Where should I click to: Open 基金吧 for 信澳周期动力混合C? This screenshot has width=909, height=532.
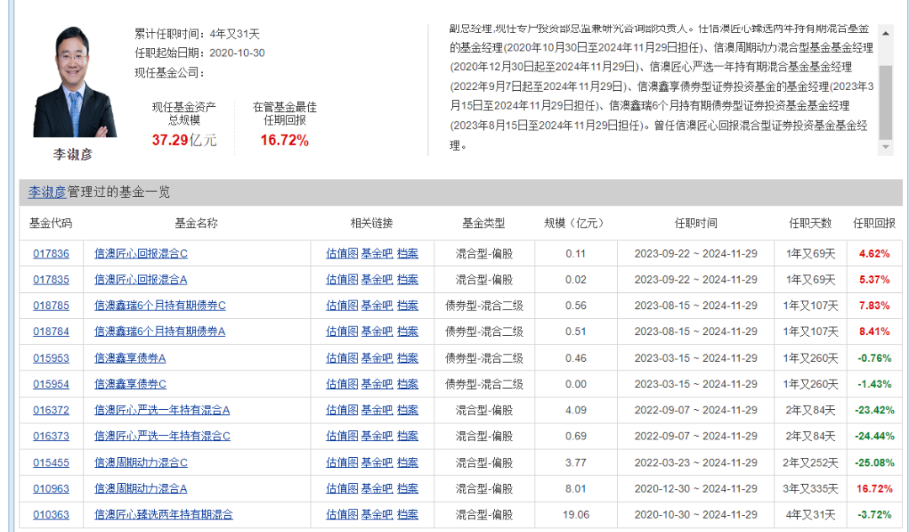tap(377, 462)
